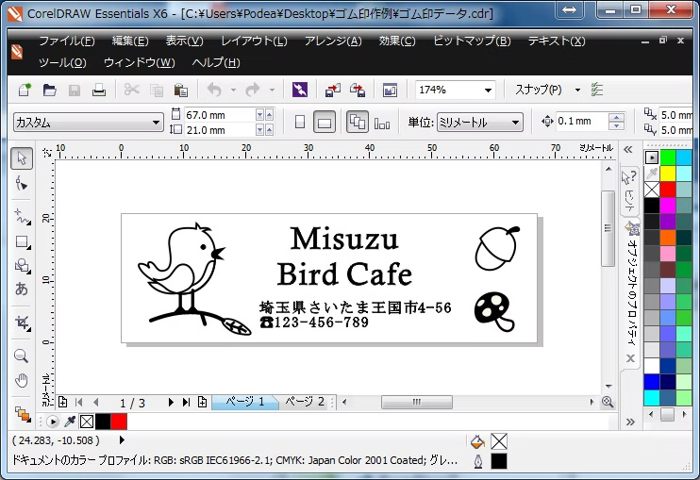Select the Rectangle tool
The height and width of the screenshot is (480, 700).
point(22,241)
